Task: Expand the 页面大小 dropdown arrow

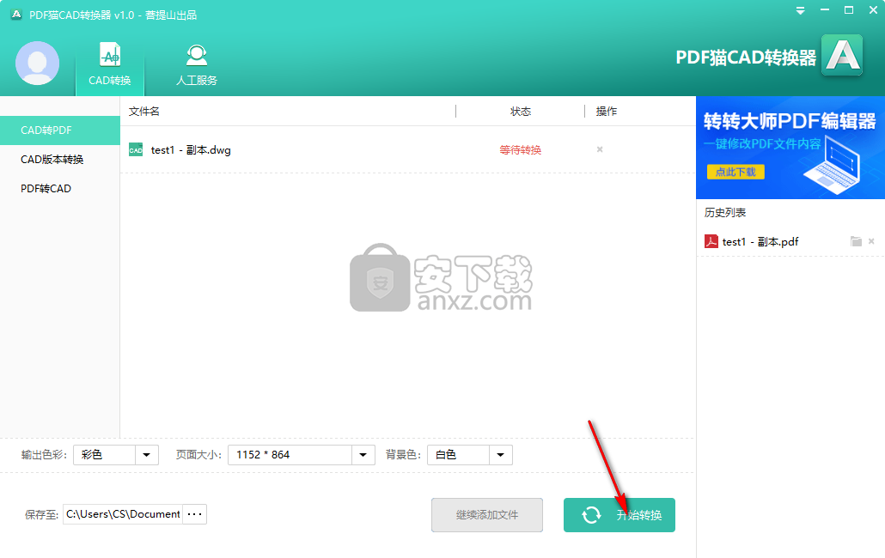Action: (x=363, y=455)
